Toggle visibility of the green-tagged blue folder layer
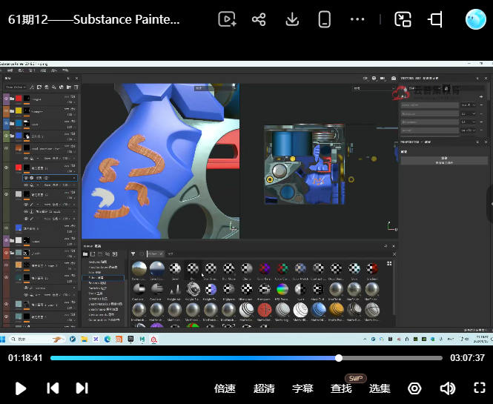Image resolution: width=493 pixels, height=404 pixels. pos(6,136)
